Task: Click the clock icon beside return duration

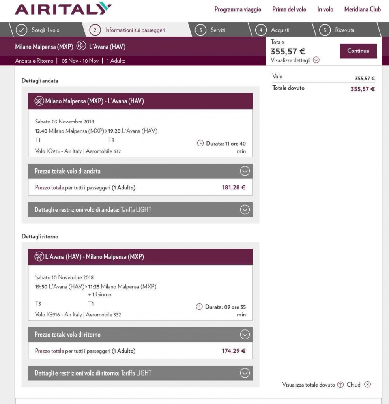Action: coord(199,307)
